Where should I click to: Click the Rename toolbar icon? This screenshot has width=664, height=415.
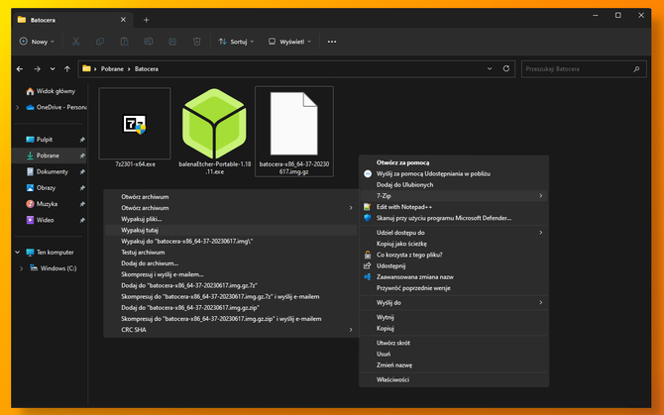[x=149, y=42]
